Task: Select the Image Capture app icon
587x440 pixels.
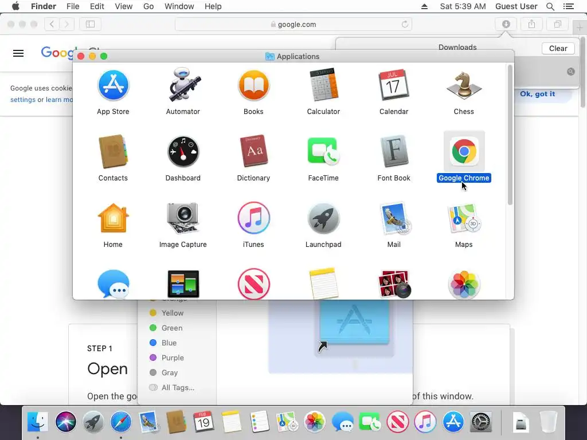Action: (x=183, y=218)
